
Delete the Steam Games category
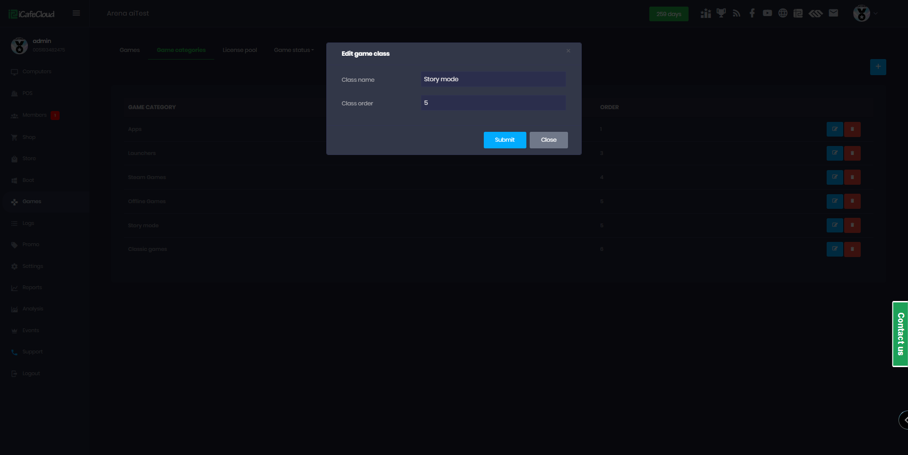[852, 177]
